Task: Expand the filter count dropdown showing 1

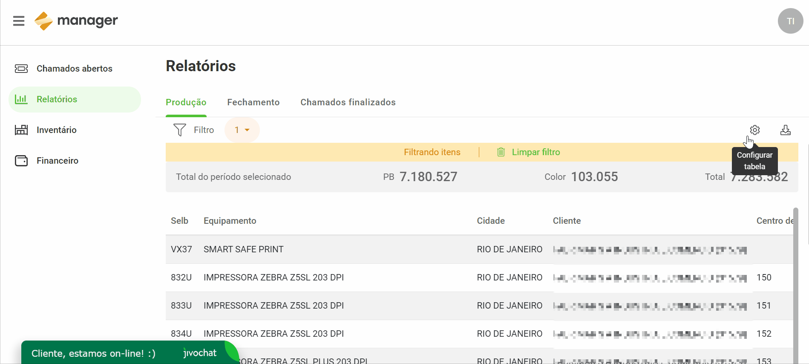Action: (242, 130)
